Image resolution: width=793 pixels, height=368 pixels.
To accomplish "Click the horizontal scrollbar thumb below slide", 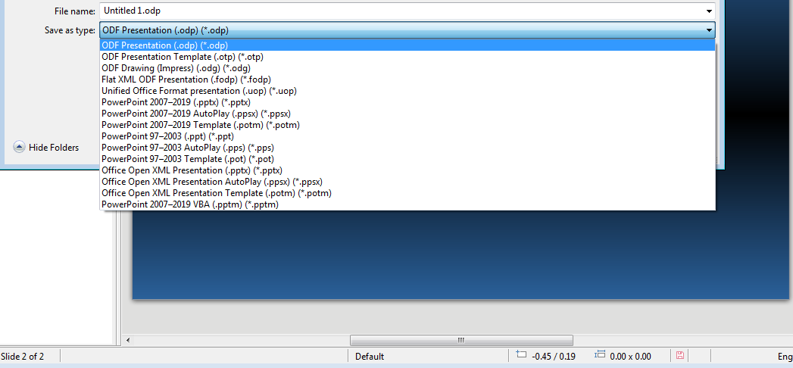I will tap(461, 340).
